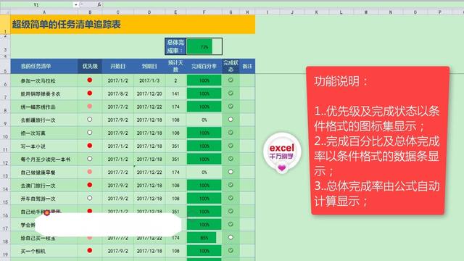
Task: Click the green check status for 能用钢琴弹奏卡农
Action: point(231,94)
